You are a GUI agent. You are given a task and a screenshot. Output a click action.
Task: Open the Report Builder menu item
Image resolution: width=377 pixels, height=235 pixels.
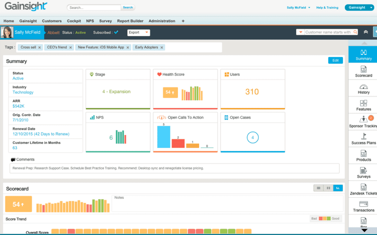[130, 21]
